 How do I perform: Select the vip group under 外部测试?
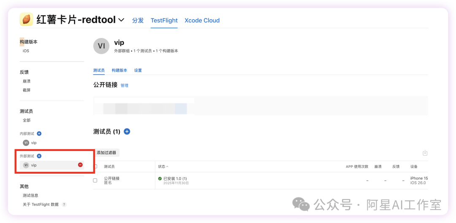pos(52,165)
